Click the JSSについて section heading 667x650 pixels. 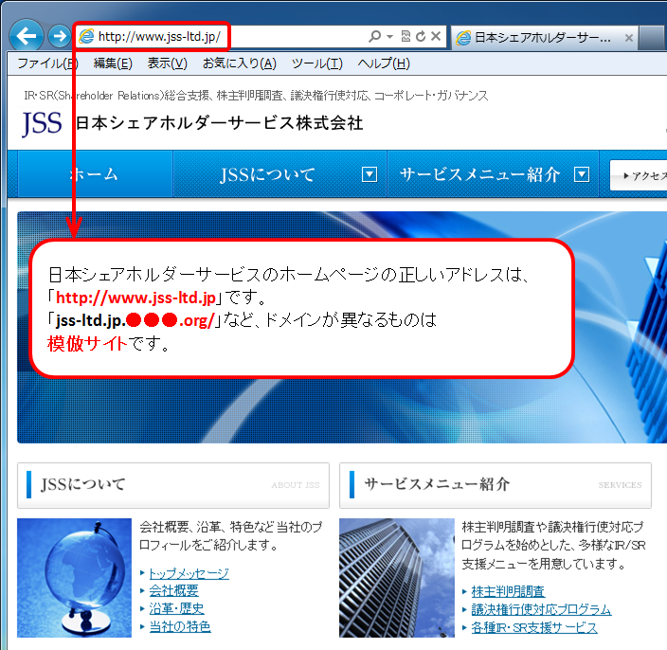click(83, 484)
